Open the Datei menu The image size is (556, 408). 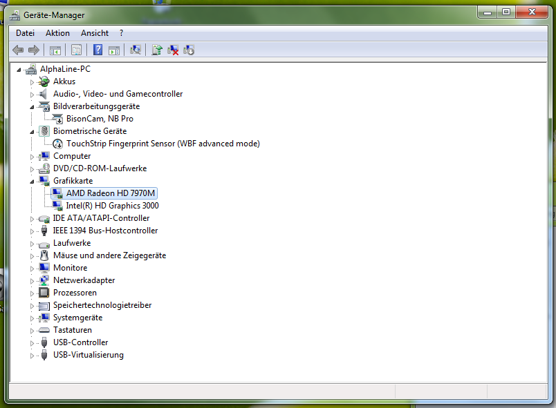(25, 33)
